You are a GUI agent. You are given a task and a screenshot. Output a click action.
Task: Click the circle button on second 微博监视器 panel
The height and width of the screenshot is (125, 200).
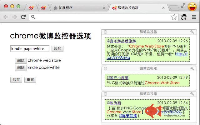(x=105, y=69)
